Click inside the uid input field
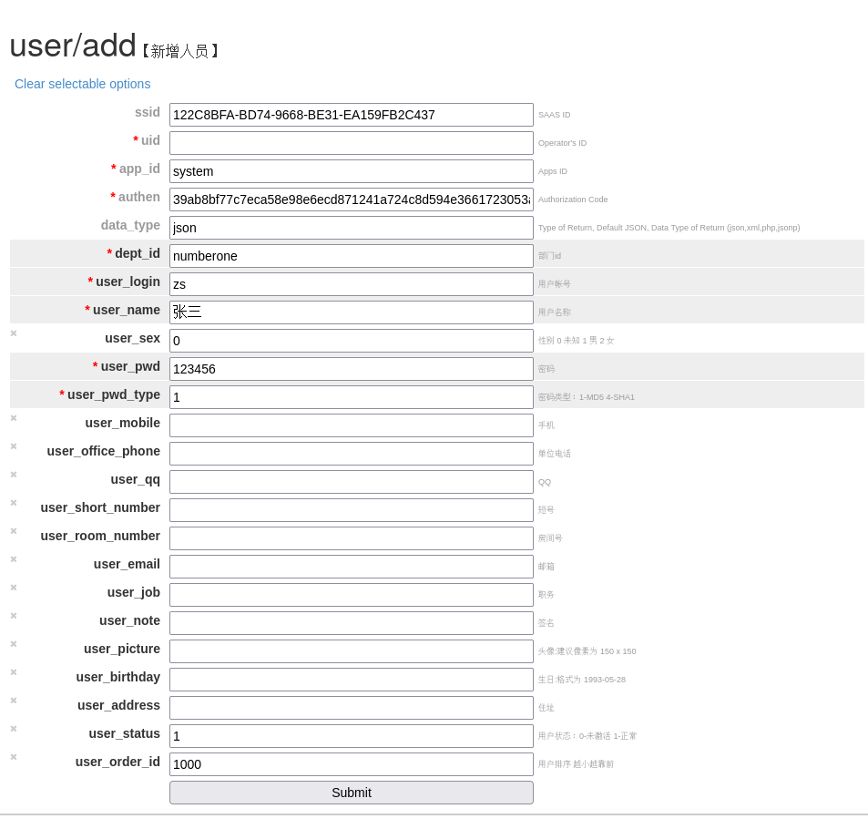The width and height of the screenshot is (868, 819). click(x=351, y=143)
